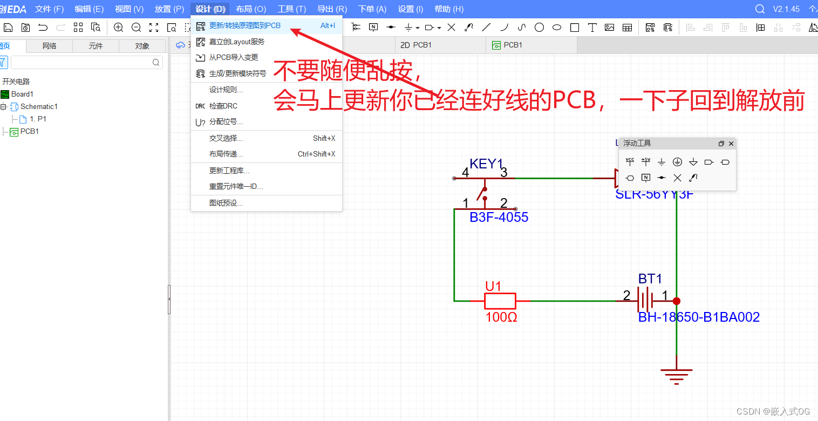
Task: Close the floating tools panel
Action: (x=731, y=144)
